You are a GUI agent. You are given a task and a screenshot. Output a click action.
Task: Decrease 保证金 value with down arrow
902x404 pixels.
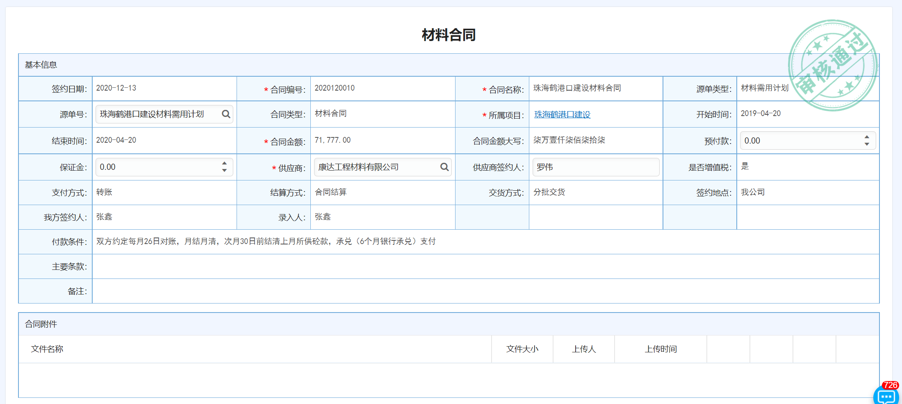[x=224, y=170]
